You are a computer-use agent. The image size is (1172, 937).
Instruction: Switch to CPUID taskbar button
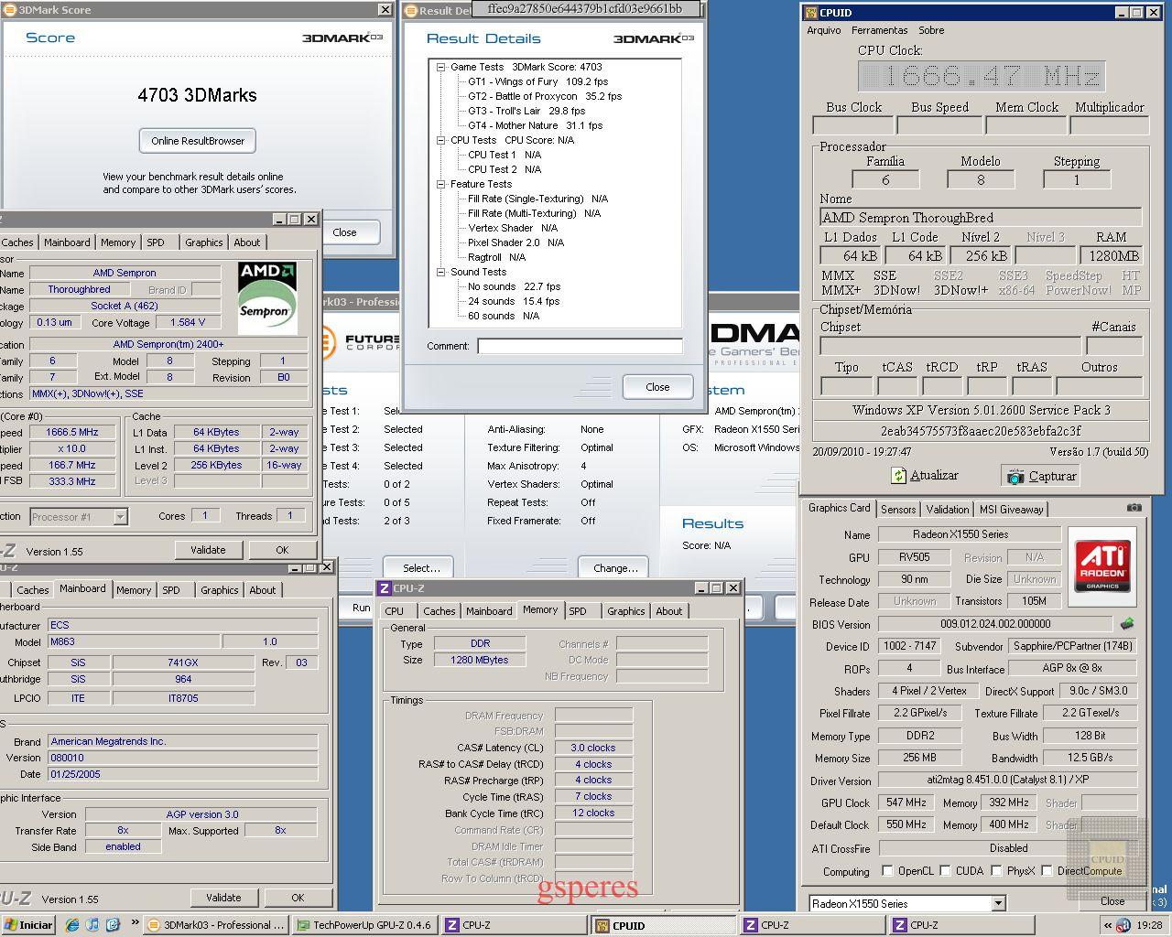662,925
